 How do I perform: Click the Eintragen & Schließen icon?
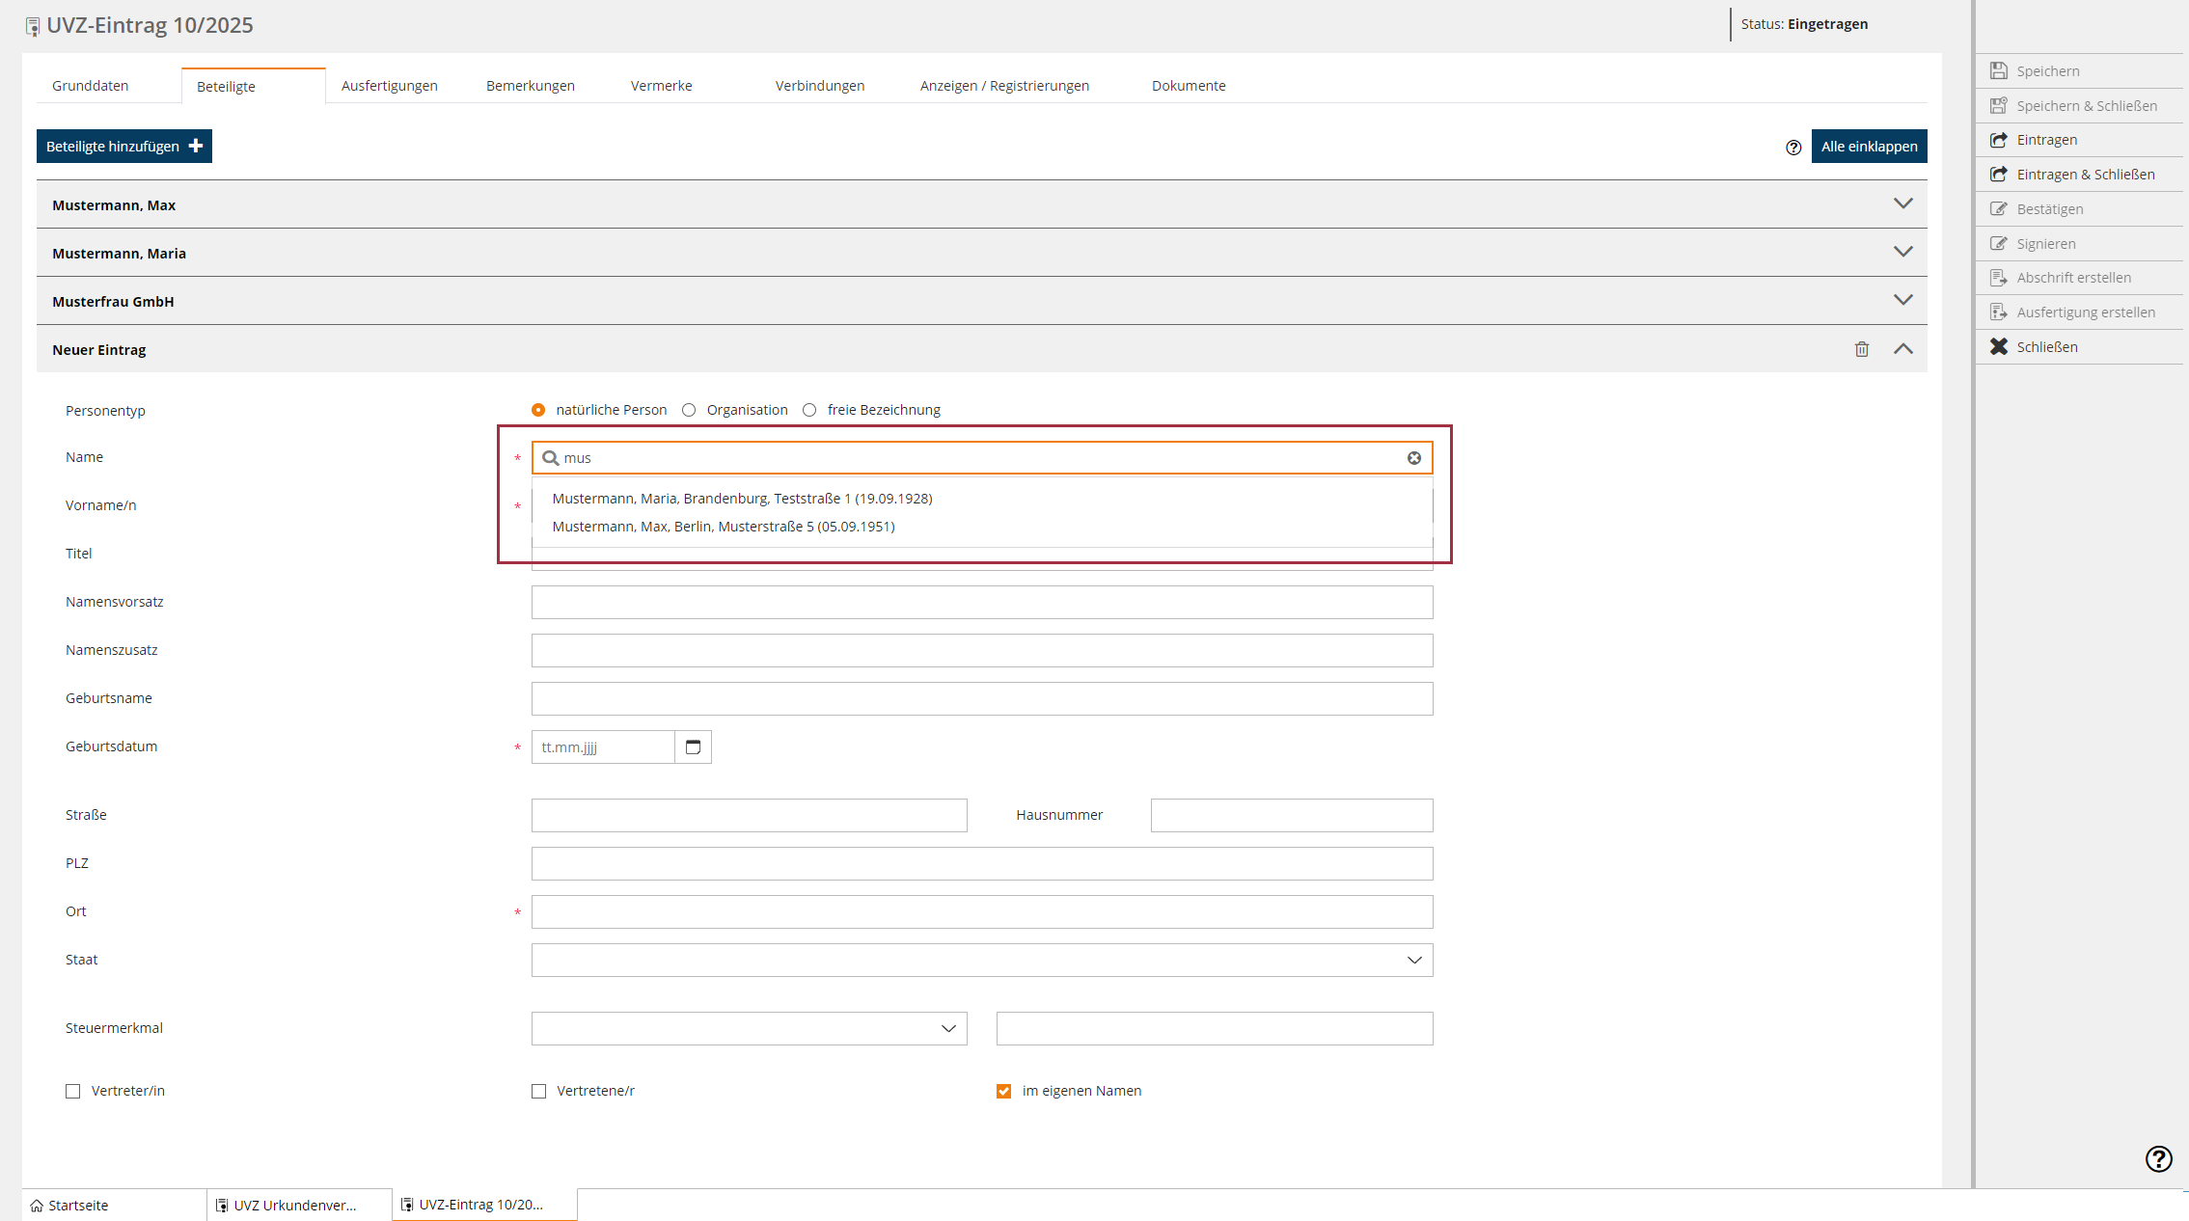pyautogui.click(x=1999, y=175)
